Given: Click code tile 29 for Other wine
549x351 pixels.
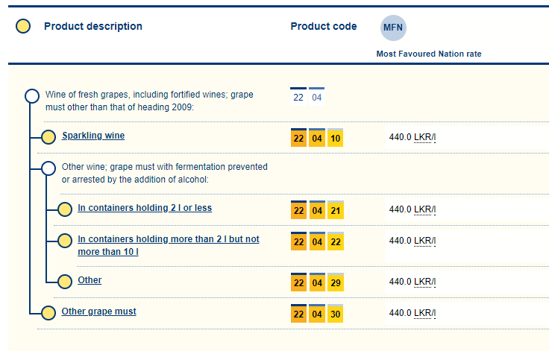Looking at the screenshot, I should click(x=335, y=282).
